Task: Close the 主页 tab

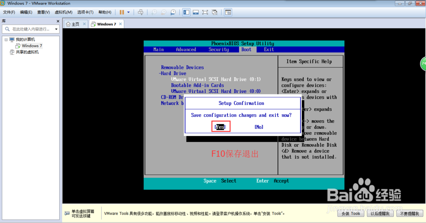Action: pos(84,24)
